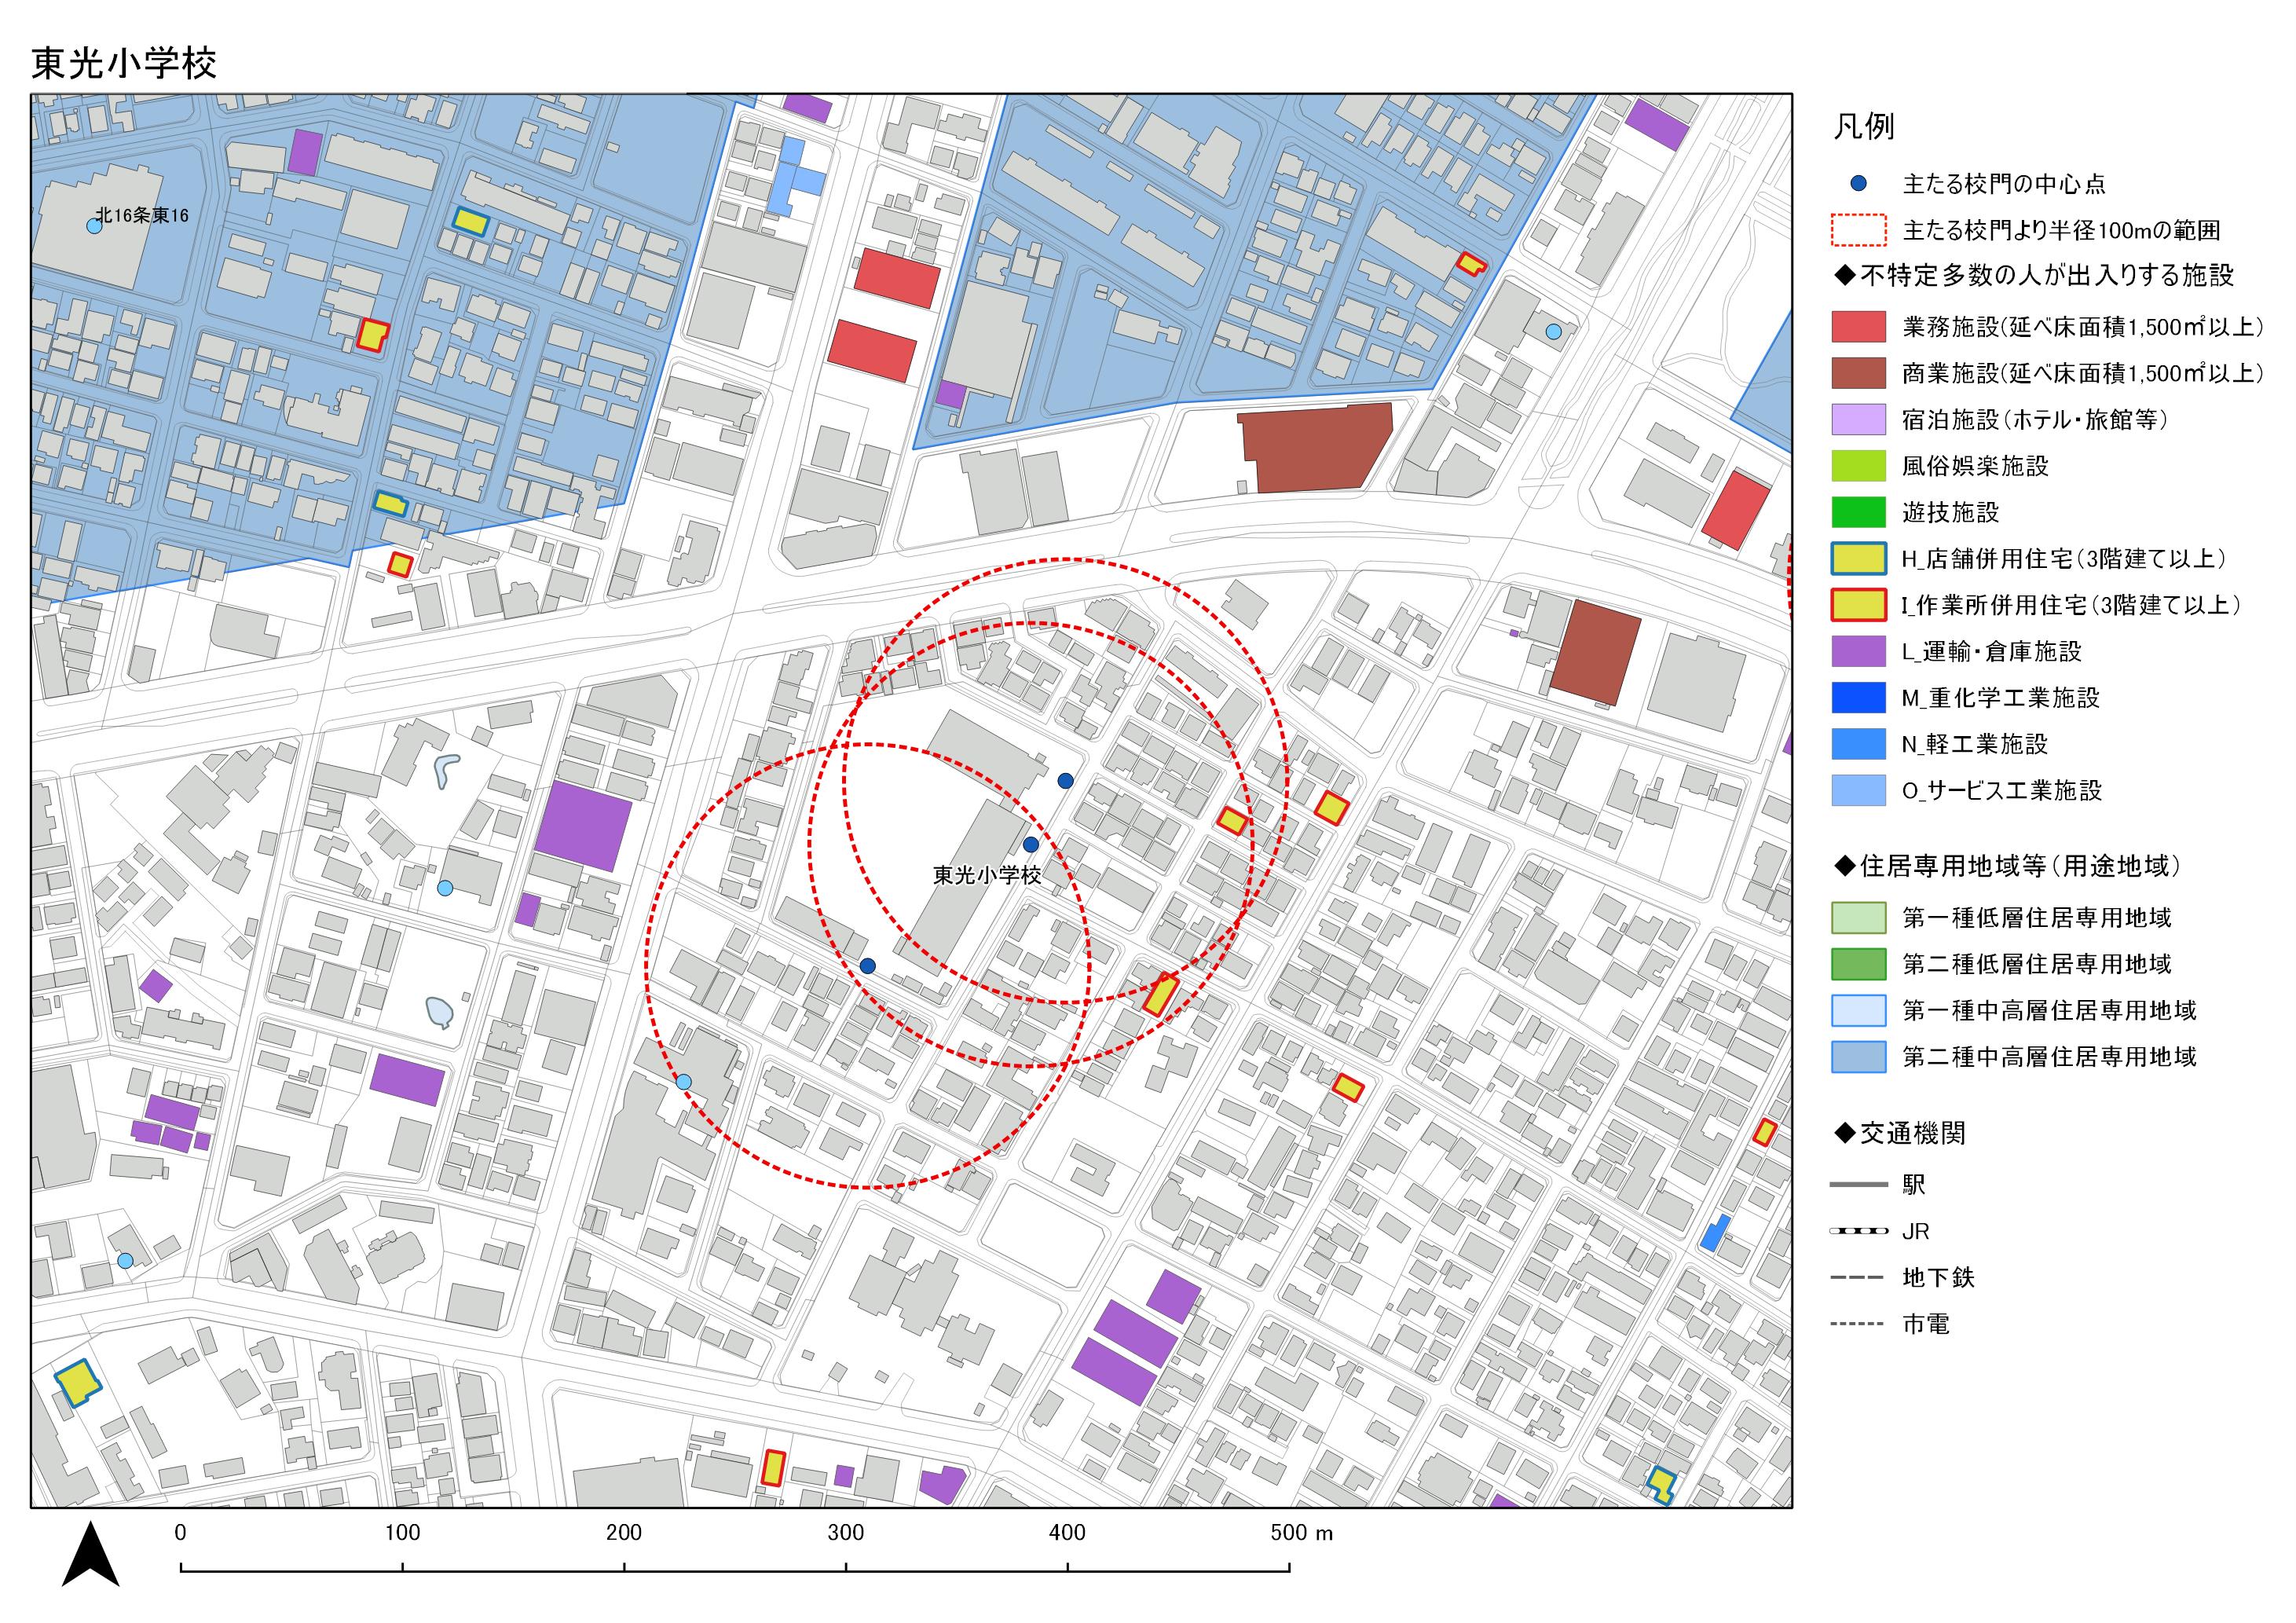Click the 第二種低層住居専用地域 legend label

point(2037,964)
